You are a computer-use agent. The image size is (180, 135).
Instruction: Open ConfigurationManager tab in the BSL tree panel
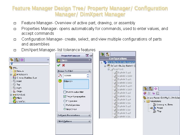click(x=17, y=60)
